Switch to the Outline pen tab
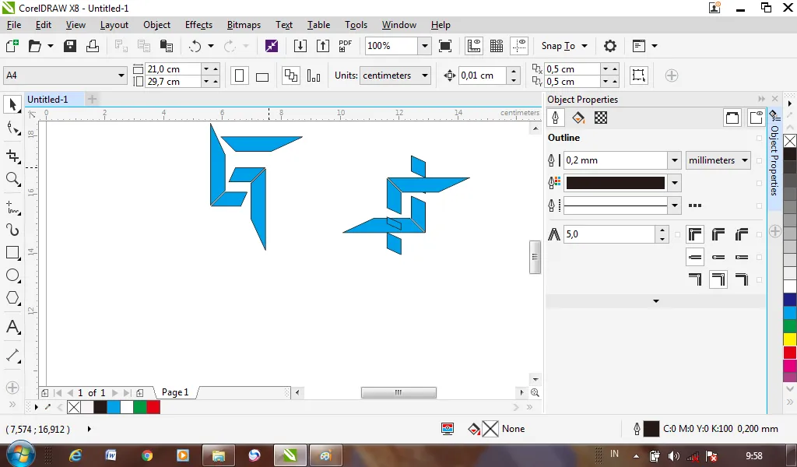Viewport: 797px width, 467px height. coord(555,118)
